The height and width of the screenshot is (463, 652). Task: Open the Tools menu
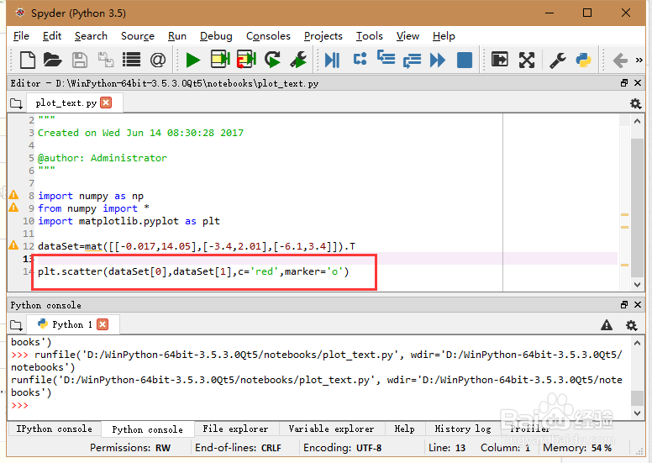[x=369, y=36]
